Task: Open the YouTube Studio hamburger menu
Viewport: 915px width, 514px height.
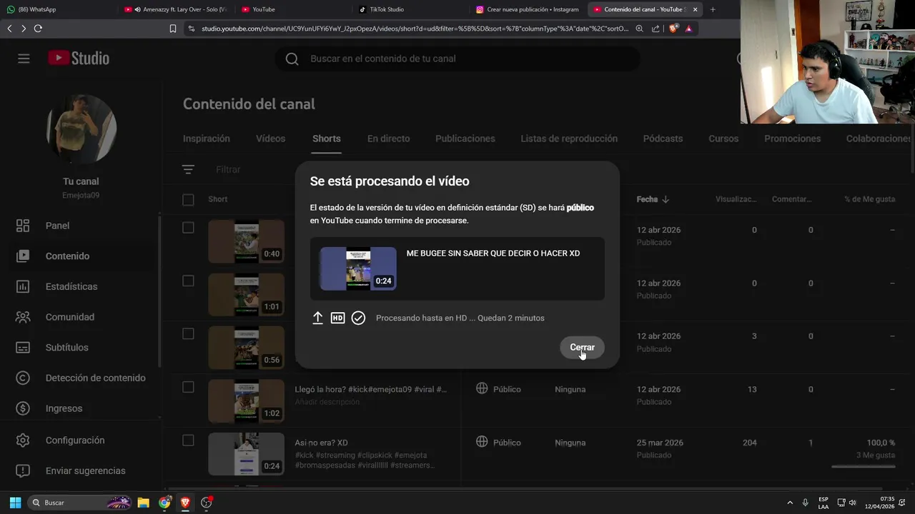Action: [x=24, y=59]
